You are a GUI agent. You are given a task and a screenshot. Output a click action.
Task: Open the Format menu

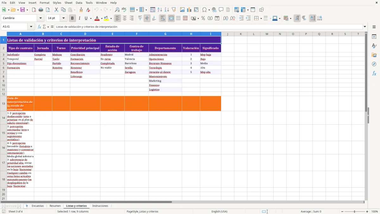pos(44,3)
